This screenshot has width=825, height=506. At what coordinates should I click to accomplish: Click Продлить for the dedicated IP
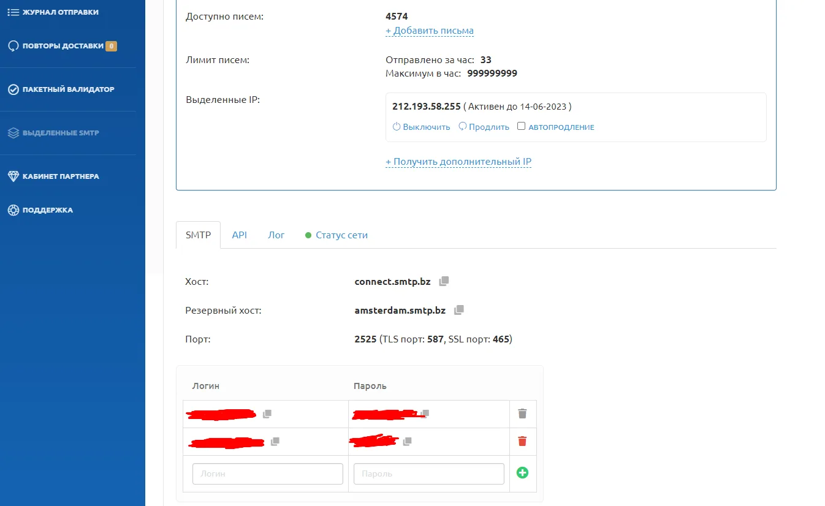coord(484,127)
